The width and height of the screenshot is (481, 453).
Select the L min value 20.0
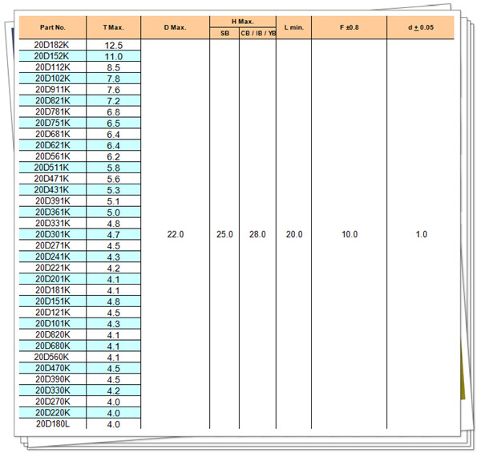(294, 234)
